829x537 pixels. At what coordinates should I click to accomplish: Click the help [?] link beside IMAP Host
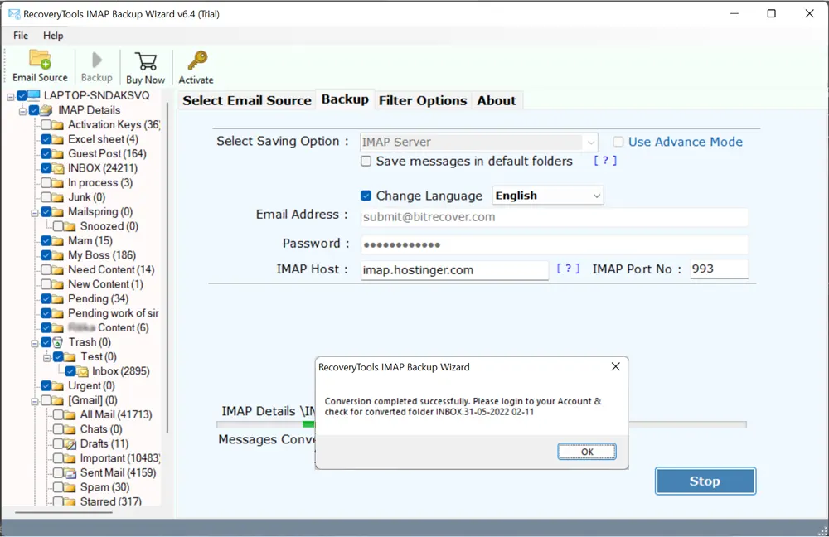click(568, 269)
